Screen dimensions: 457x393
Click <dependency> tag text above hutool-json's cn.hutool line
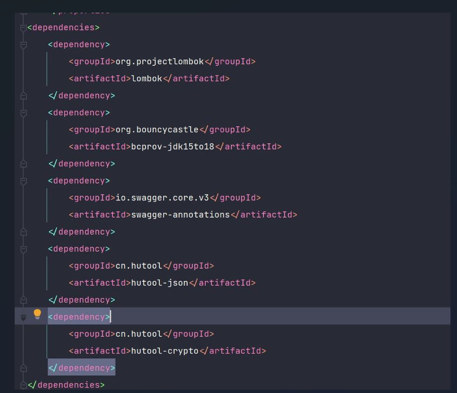coord(79,249)
